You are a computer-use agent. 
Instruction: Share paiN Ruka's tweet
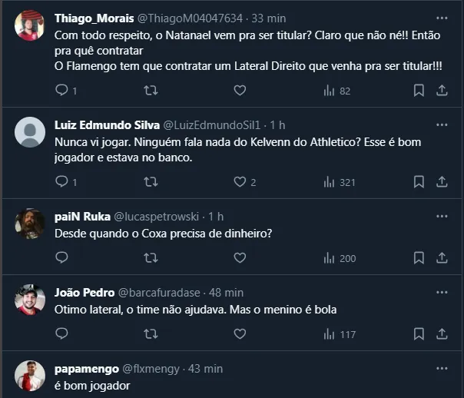point(442,257)
